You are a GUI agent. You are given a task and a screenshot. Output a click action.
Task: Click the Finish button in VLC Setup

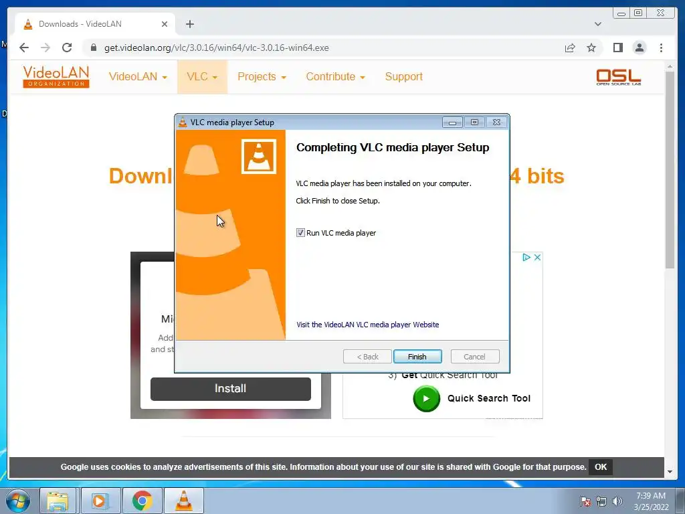pos(417,357)
